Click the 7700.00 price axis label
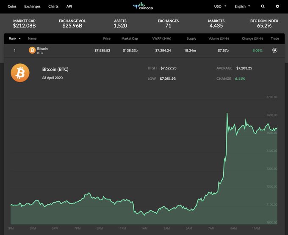 point(272,97)
